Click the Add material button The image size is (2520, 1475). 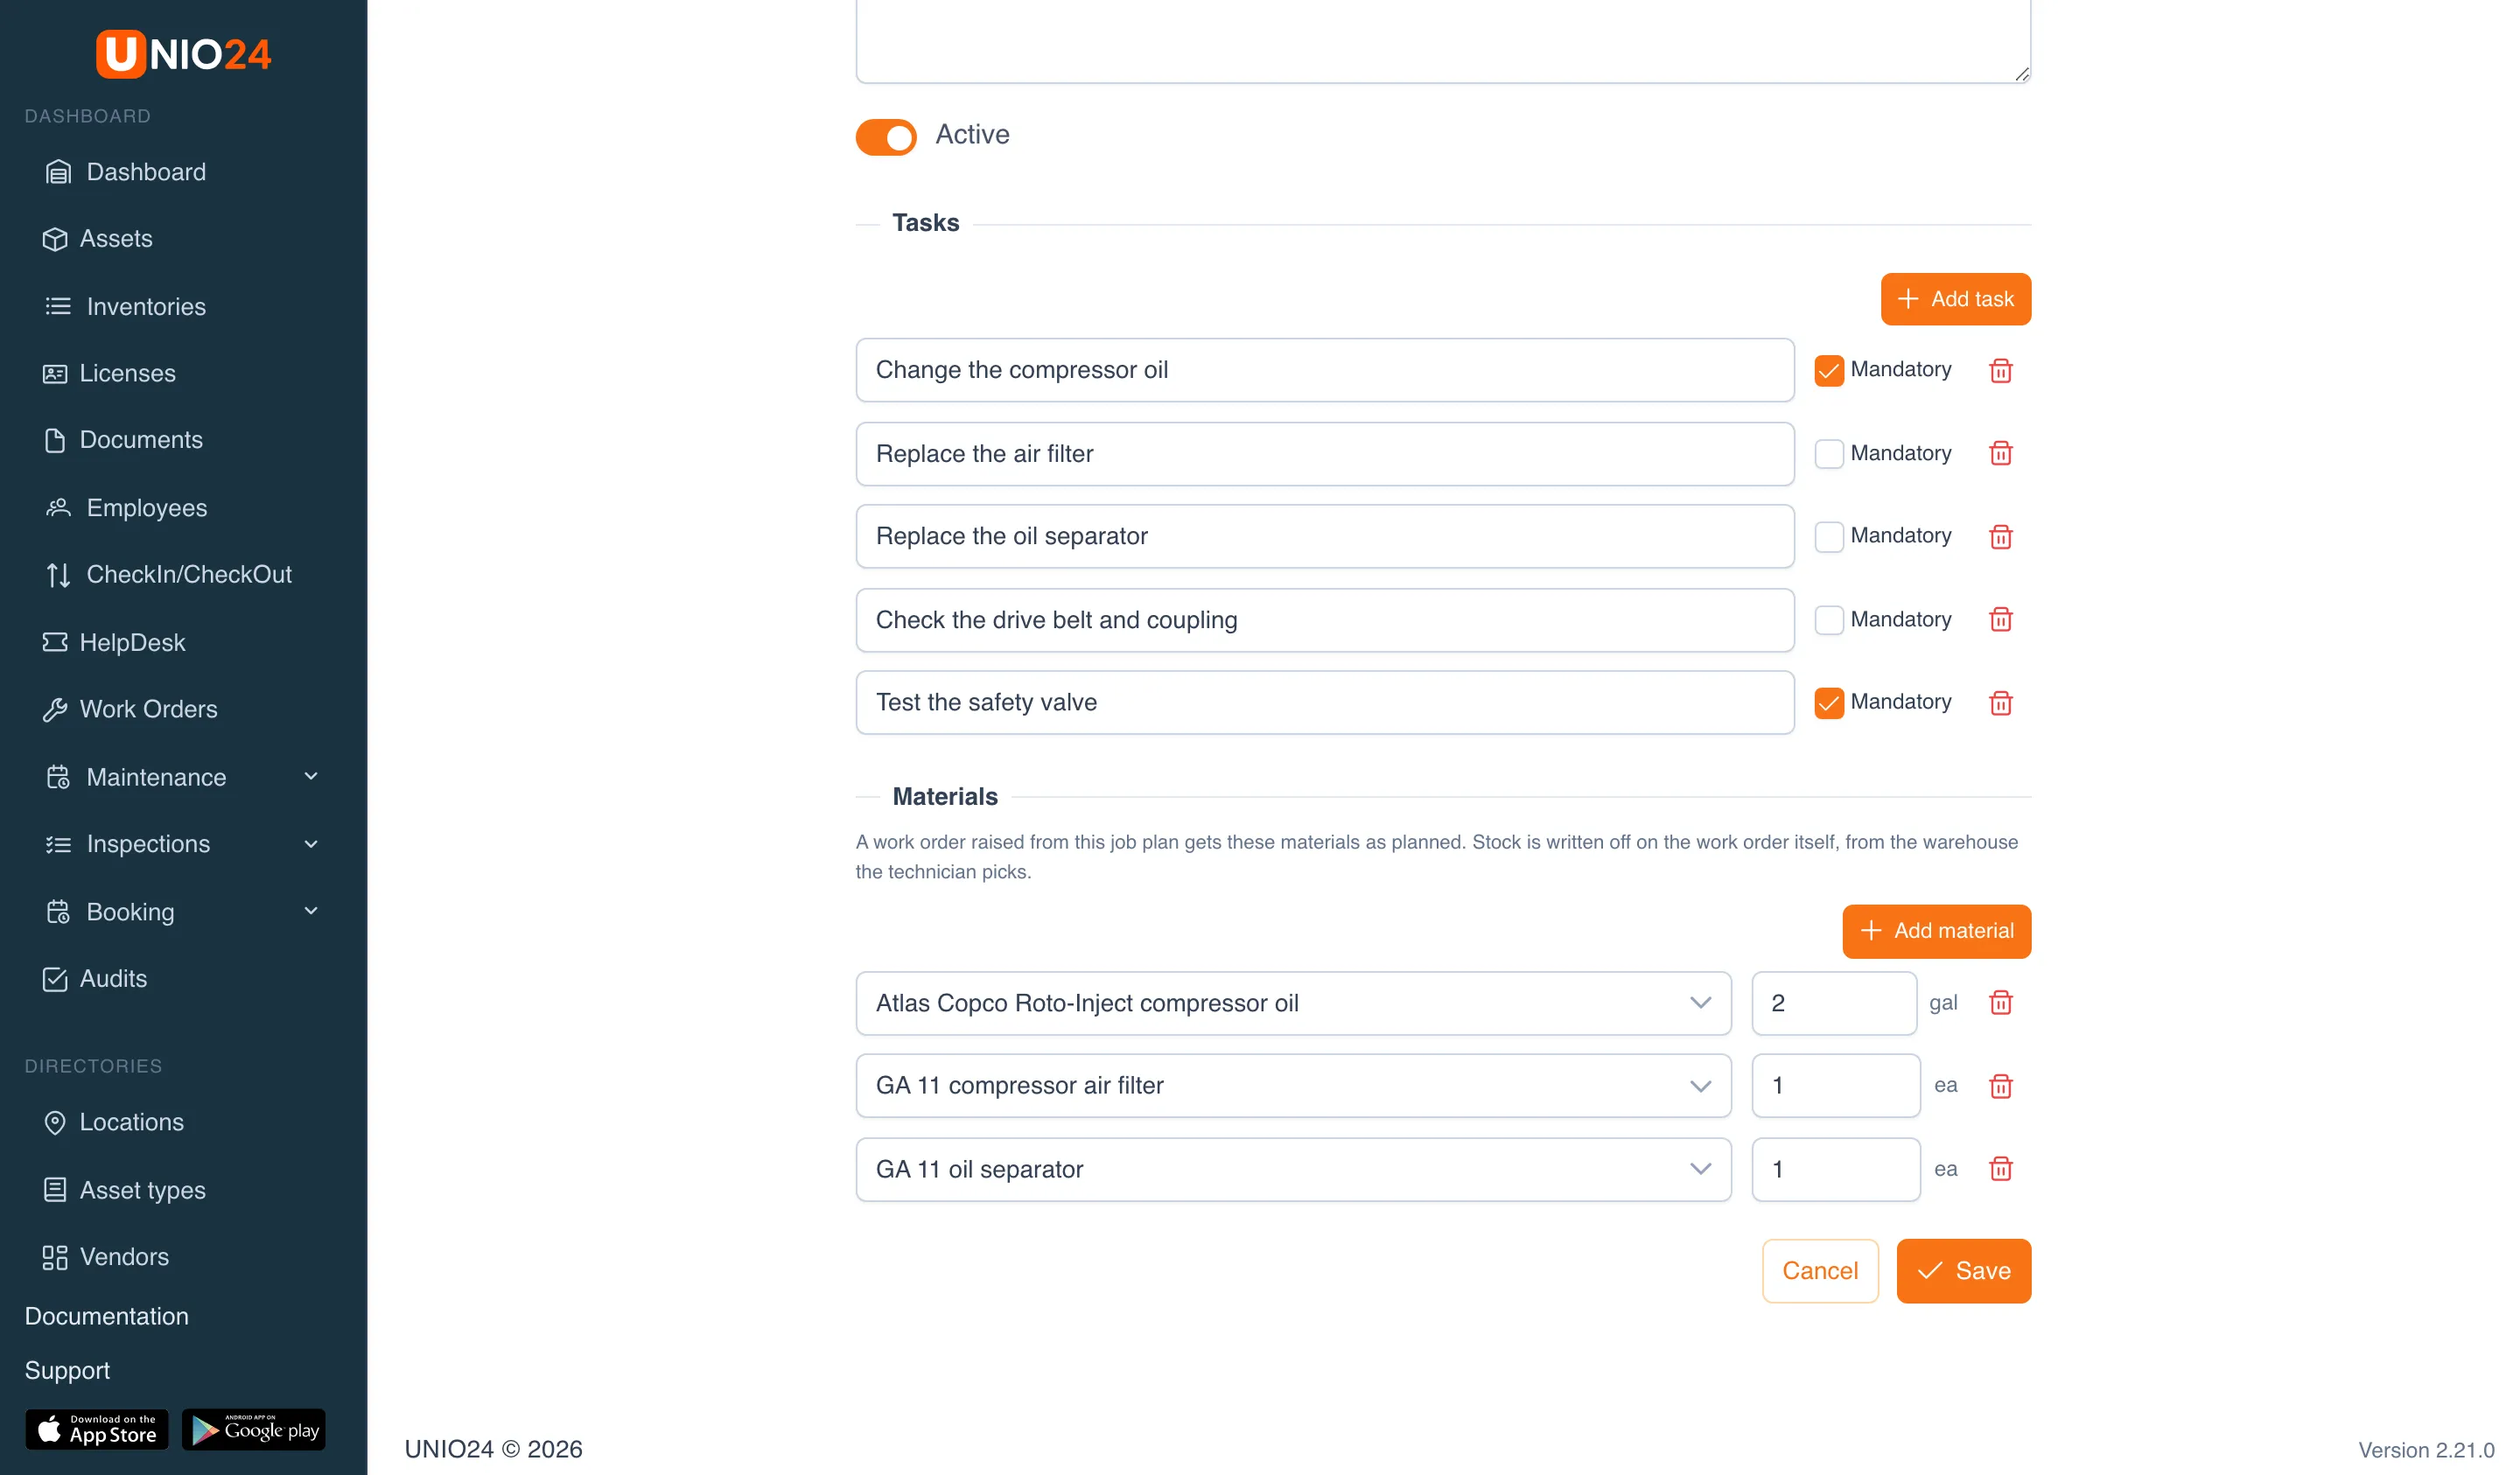1936,931
